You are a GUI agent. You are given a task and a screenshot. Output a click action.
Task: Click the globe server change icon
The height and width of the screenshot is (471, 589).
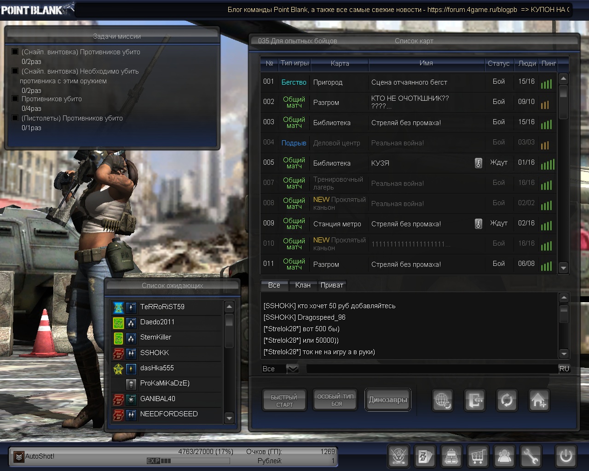(443, 400)
